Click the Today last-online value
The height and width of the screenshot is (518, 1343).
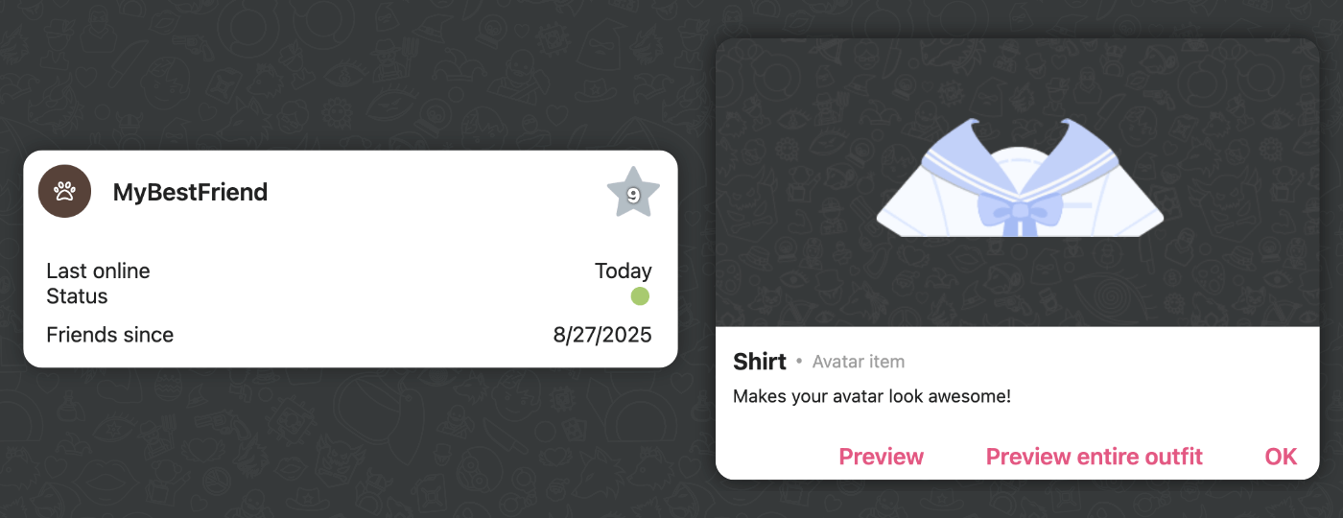(x=624, y=271)
